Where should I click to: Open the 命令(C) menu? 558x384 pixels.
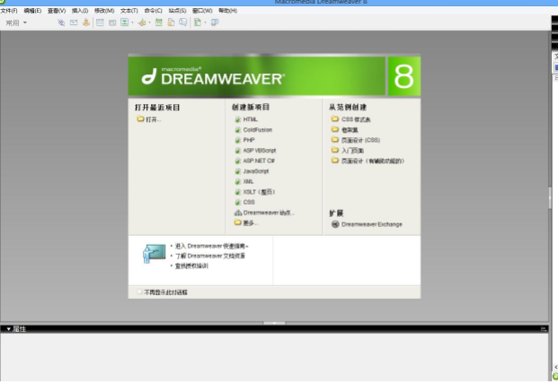point(154,11)
